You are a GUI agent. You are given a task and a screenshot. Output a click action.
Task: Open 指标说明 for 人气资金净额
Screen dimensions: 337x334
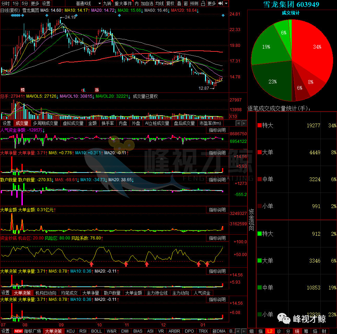[x=217, y=130]
